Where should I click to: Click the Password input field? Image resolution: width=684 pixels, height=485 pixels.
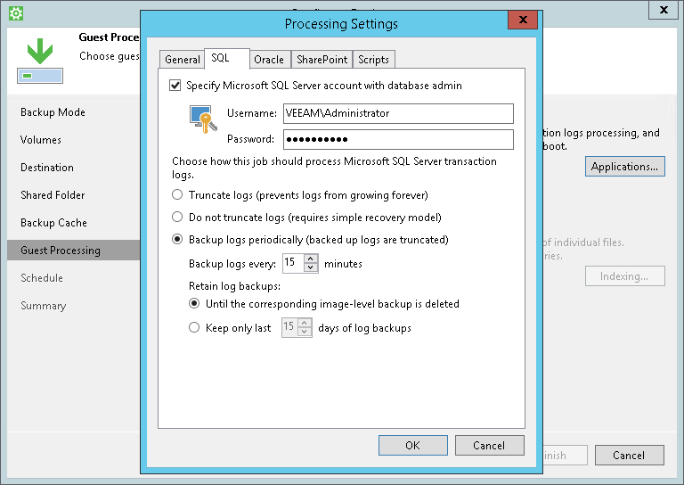[398, 139]
